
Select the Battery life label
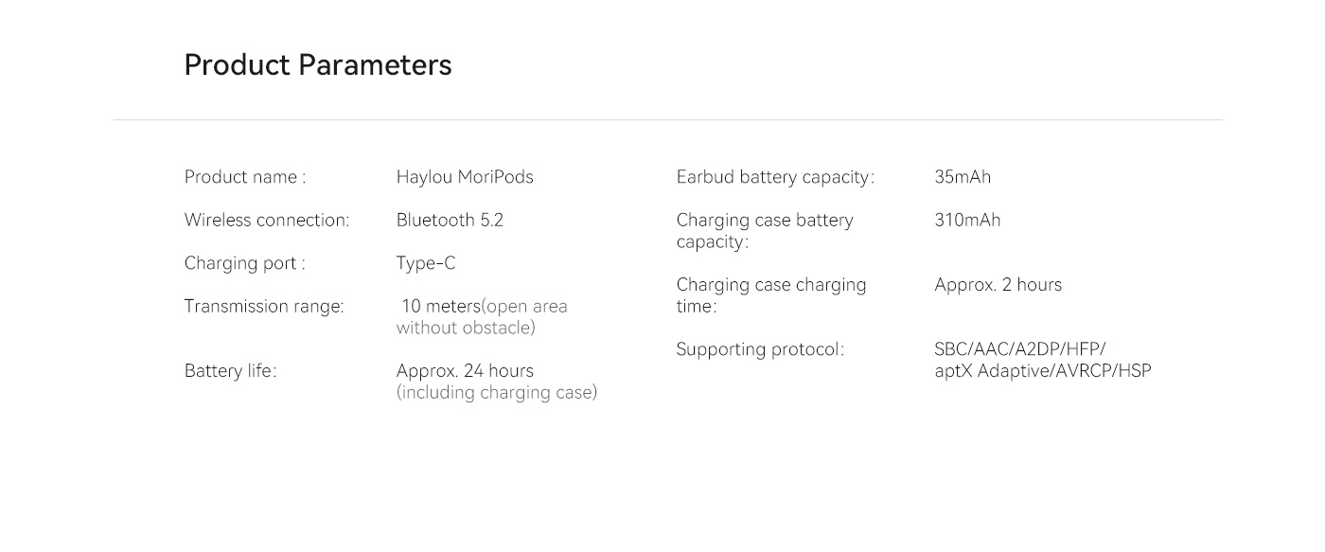click(x=231, y=370)
